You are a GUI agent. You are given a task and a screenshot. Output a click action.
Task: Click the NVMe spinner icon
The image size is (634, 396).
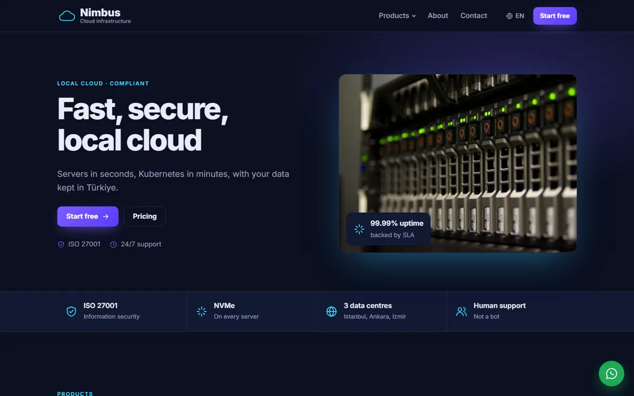coord(202,312)
